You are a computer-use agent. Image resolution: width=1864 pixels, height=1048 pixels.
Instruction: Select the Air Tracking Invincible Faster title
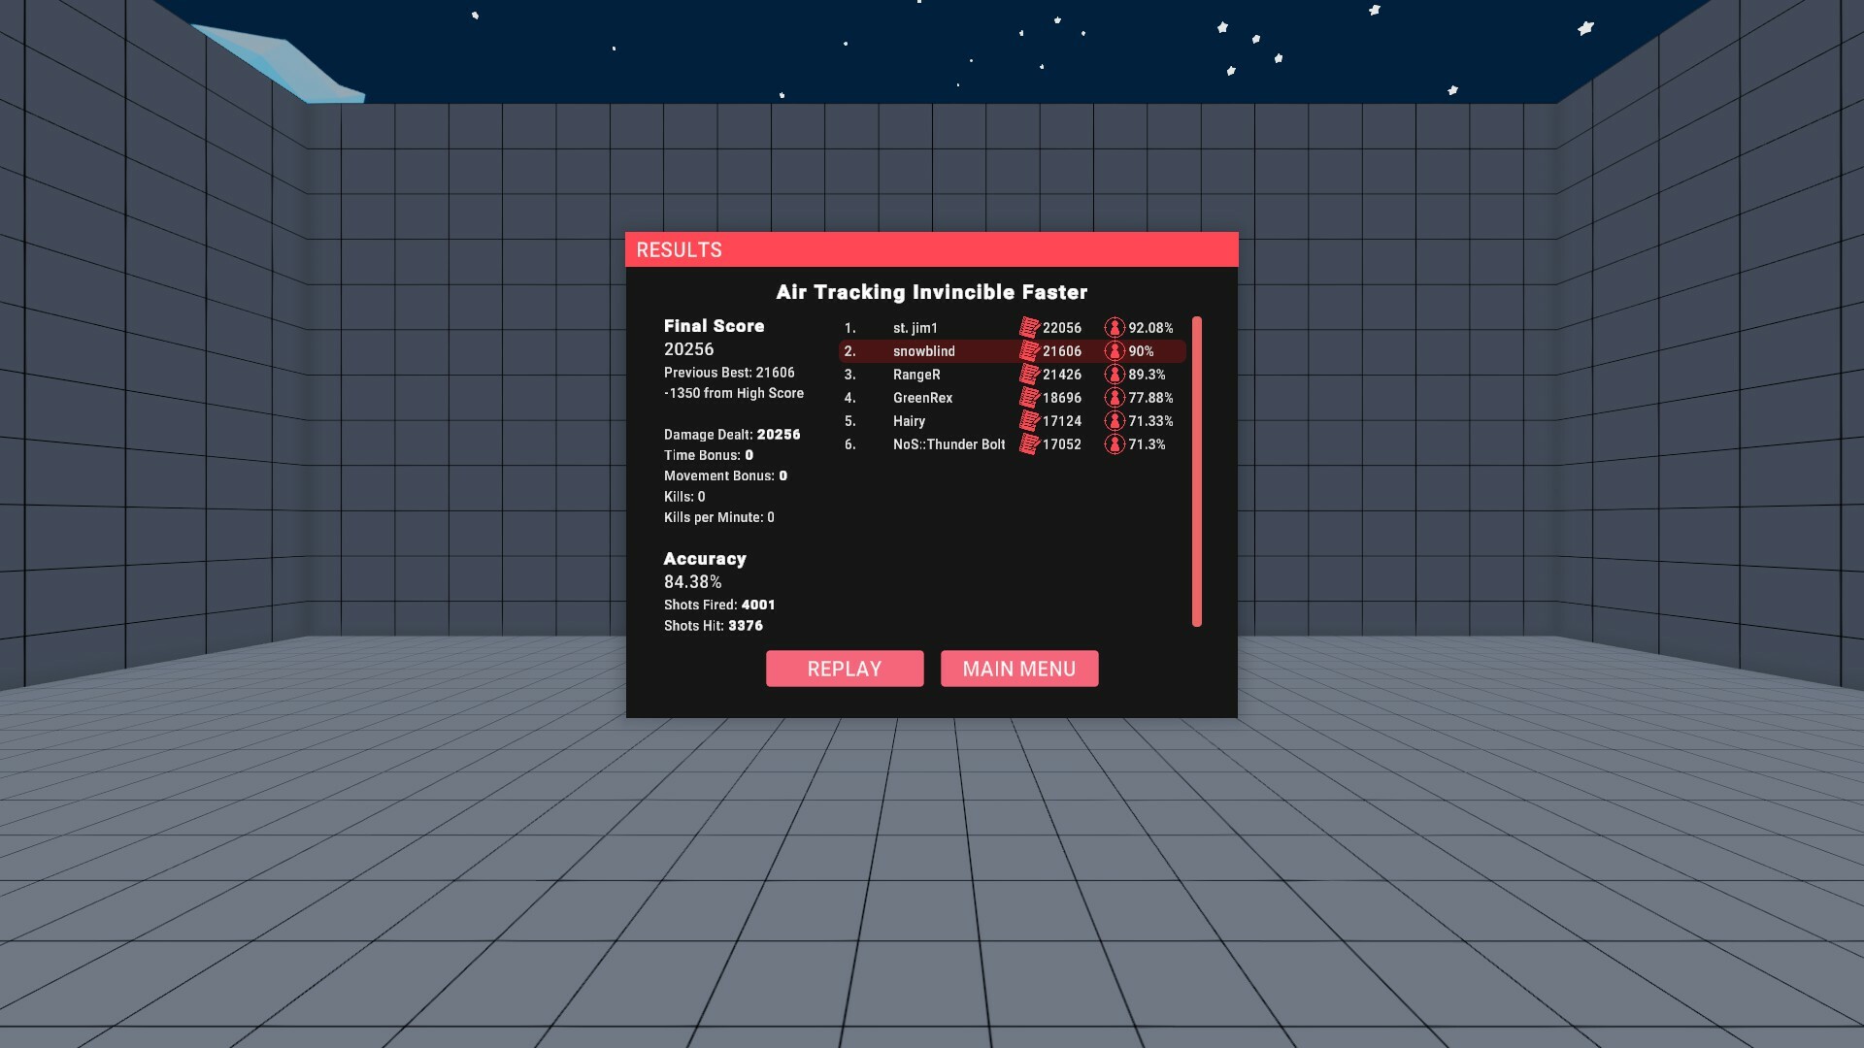click(932, 292)
